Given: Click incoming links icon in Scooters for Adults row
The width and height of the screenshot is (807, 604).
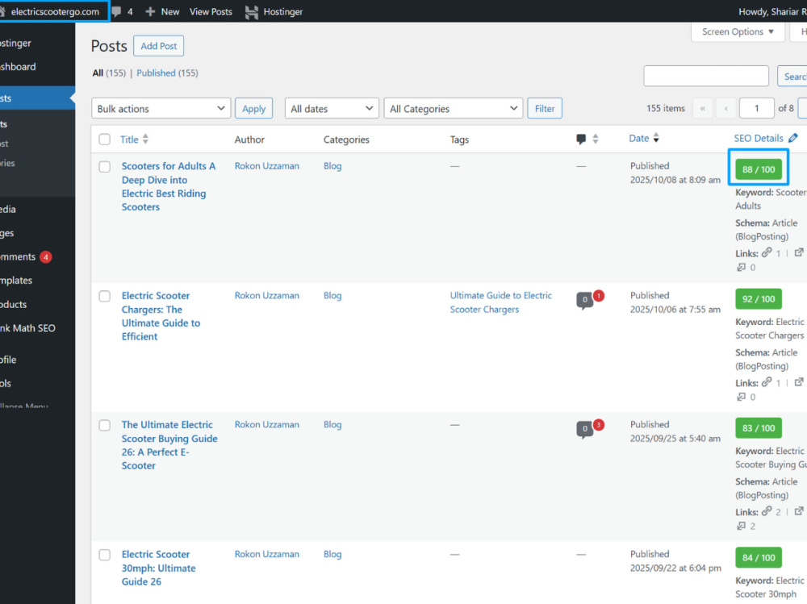Looking at the screenshot, I should pos(741,267).
